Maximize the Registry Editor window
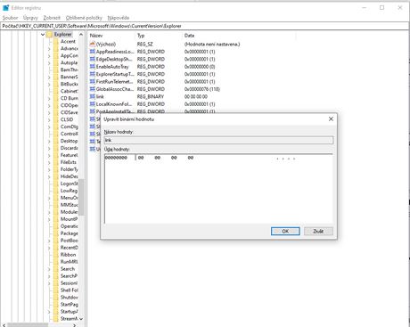The image size is (410, 327). pyautogui.click(x=382, y=8)
